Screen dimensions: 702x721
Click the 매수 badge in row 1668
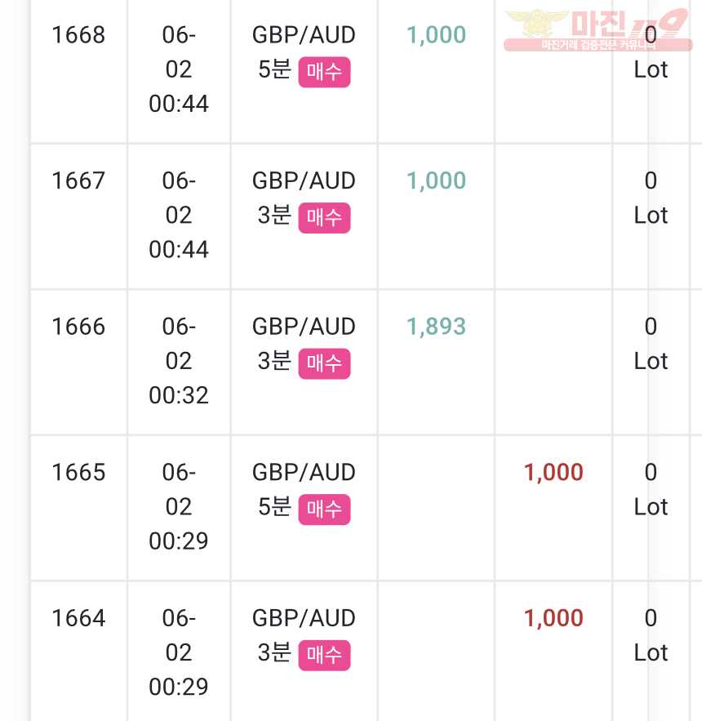pos(324,72)
